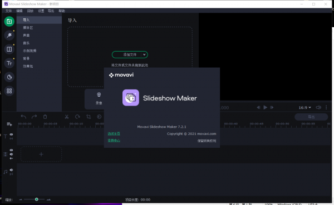Select 示例视频 in the sidebar list

39,51
